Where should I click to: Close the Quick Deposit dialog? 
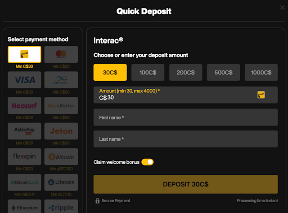click(282, 9)
